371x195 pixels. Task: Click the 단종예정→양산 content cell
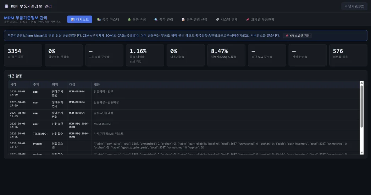(x=226, y=93)
